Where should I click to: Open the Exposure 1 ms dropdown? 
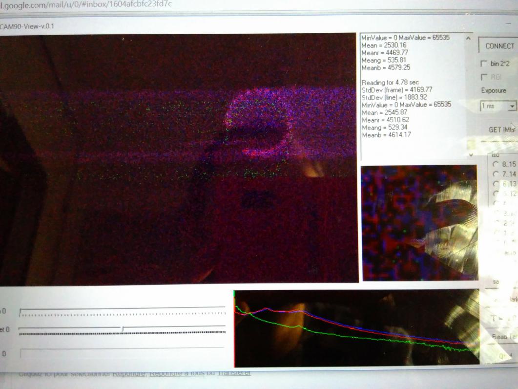pos(512,106)
